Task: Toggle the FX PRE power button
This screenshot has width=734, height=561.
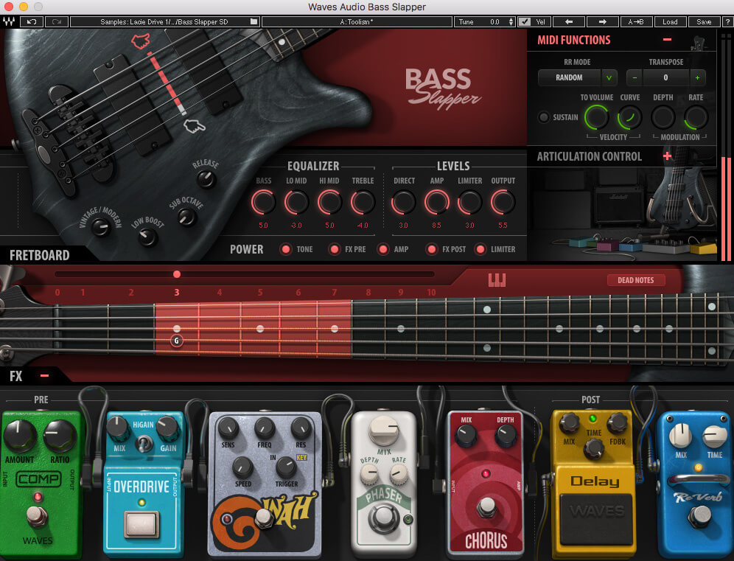Action: 335,249
